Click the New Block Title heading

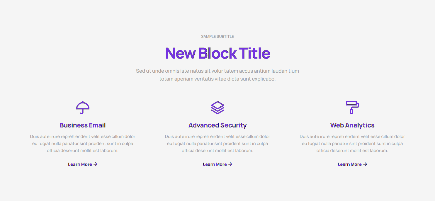click(x=217, y=53)
